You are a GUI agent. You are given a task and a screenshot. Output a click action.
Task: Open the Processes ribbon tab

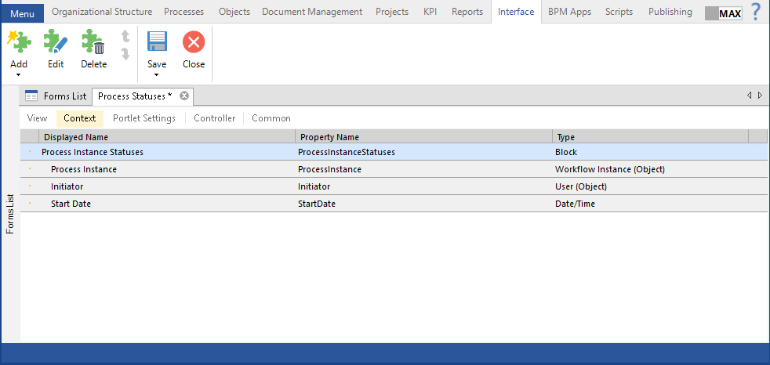pos(183,12)
